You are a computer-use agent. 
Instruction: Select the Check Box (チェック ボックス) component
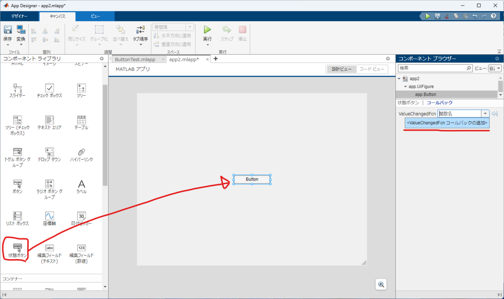coord(50,91)
